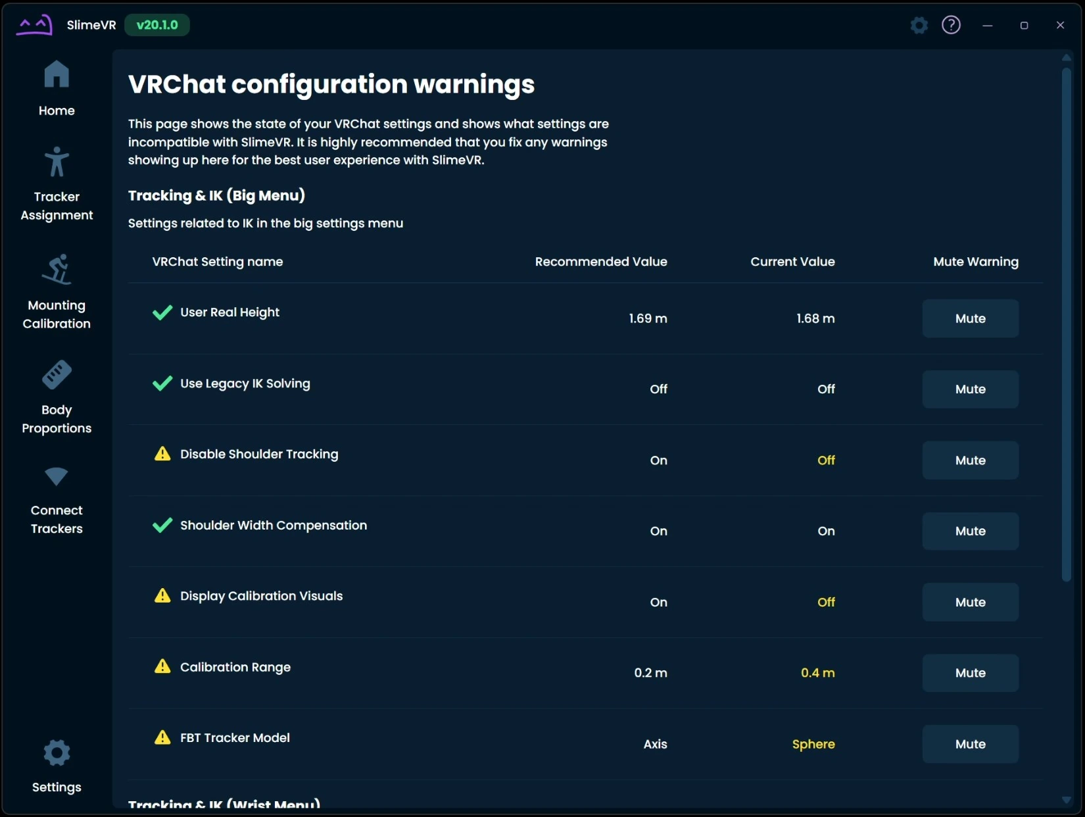Mute the Disable Shoulder Tracking warning
The height and width of the screenshot is (817, 1085).
pyautogui.click(x=971, y=460)
